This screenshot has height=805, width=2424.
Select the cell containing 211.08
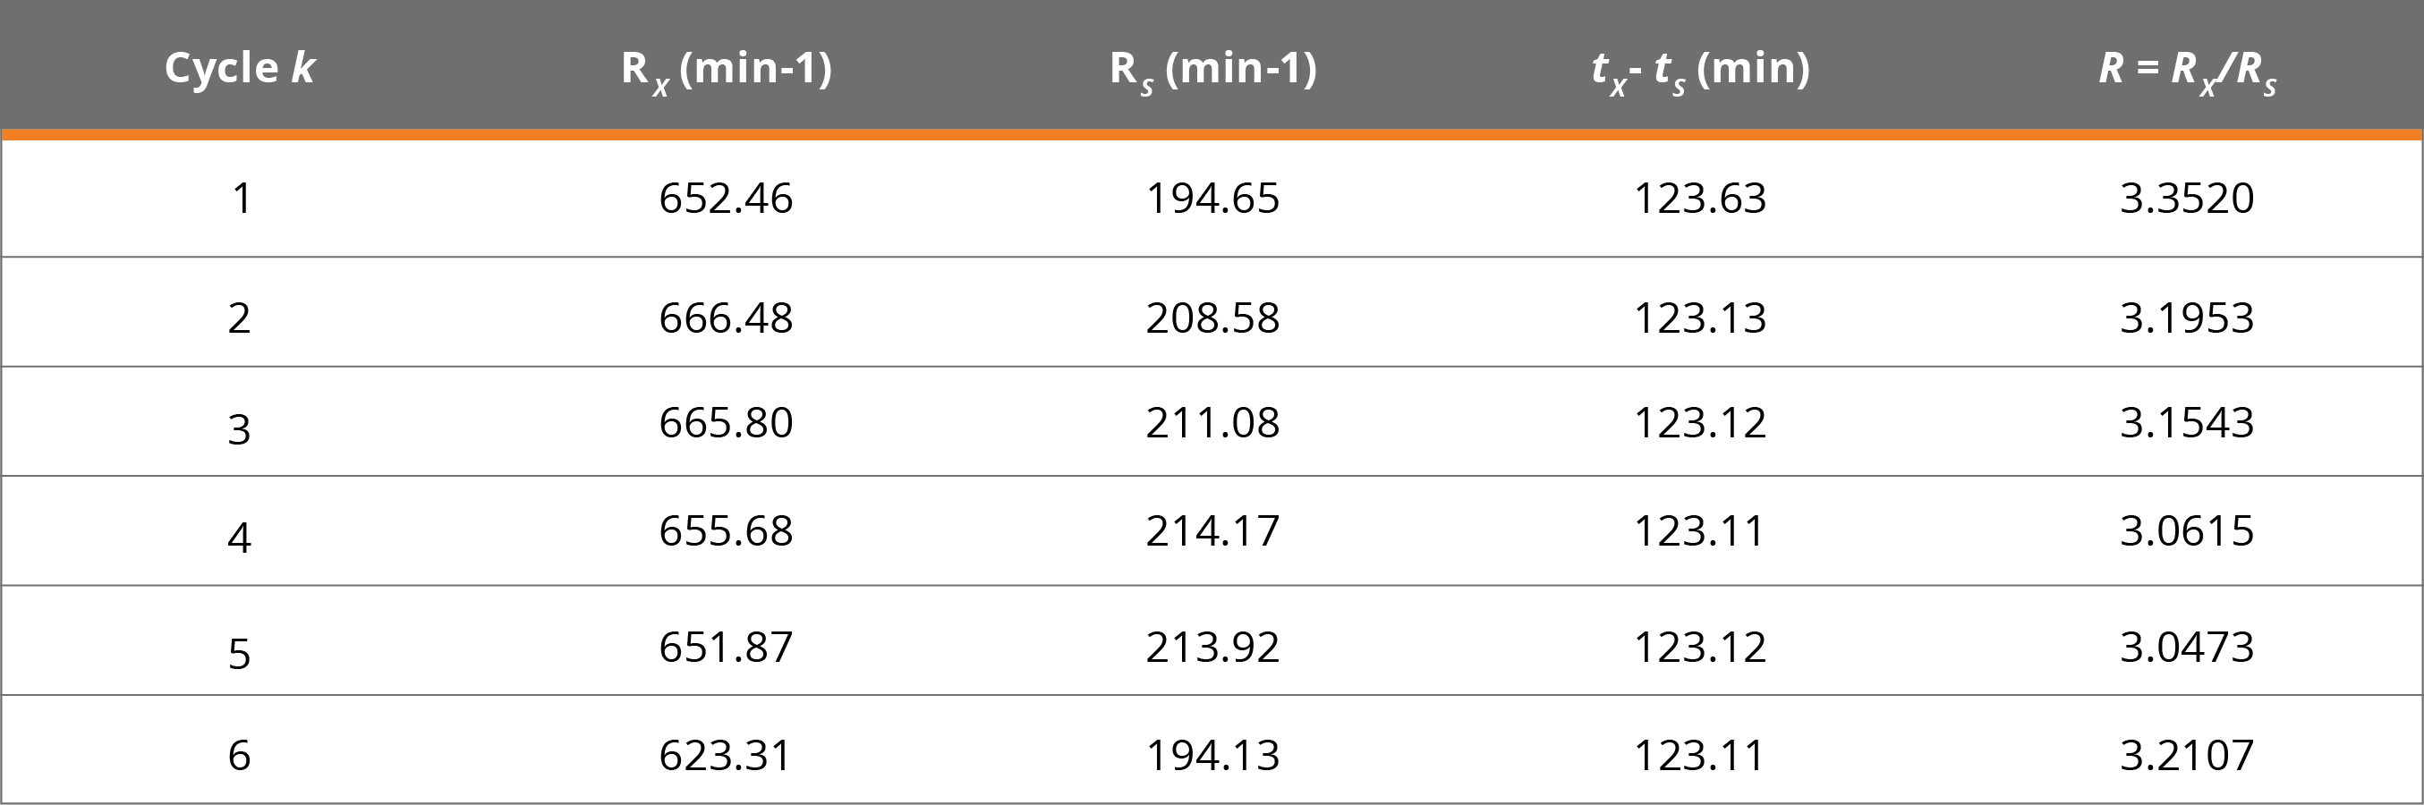(1212, 422)
